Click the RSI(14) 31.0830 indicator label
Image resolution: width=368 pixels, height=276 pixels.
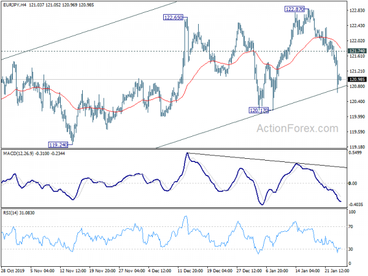click(x=19, y=213)
